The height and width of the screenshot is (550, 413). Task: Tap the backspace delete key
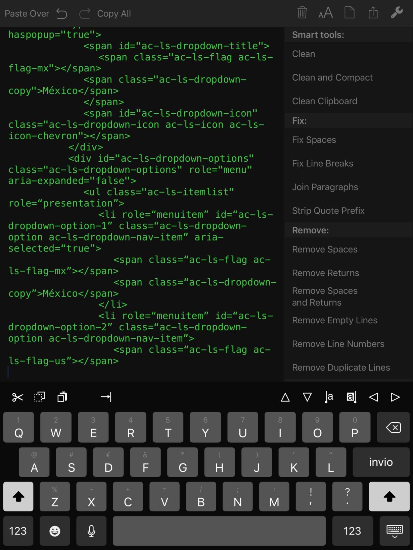click(x=393, y=427)
